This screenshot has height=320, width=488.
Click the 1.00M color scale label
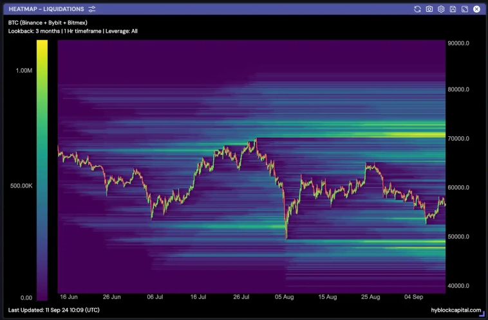[24, 71]
